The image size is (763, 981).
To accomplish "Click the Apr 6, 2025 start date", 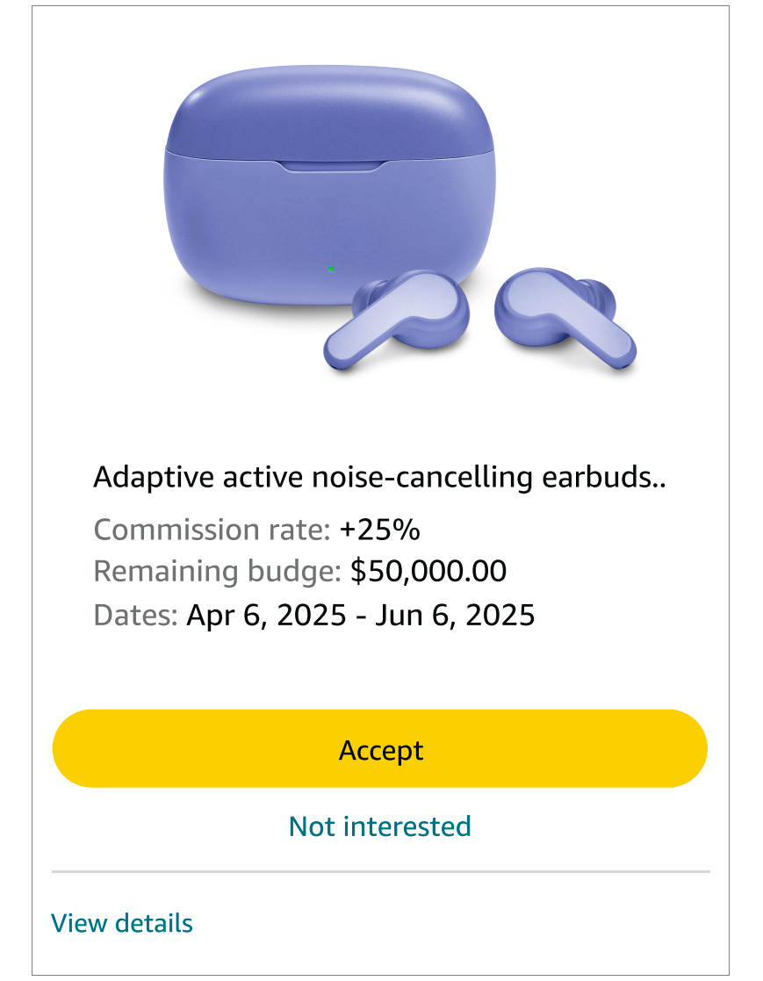I will 266,615.
